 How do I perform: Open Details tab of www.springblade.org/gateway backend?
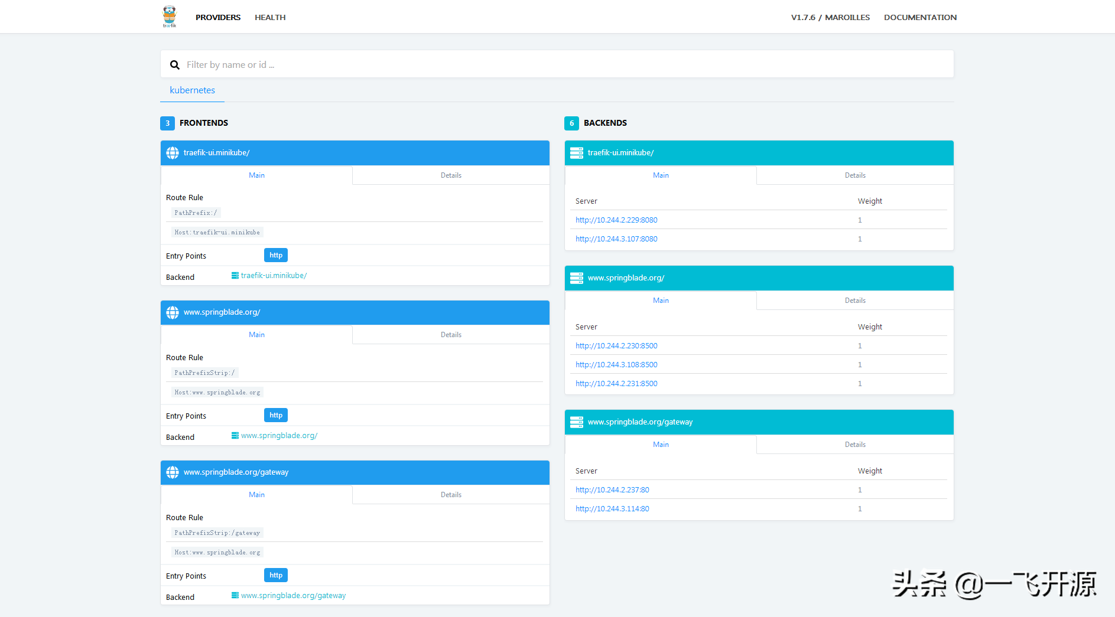coord(855,445)
